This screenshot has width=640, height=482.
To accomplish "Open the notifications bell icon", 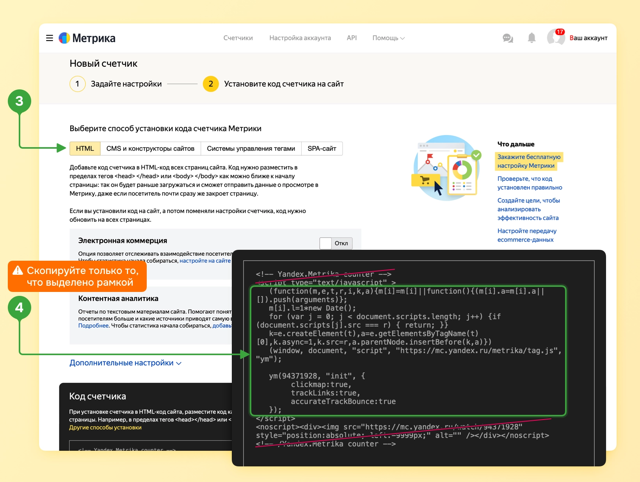I will (532, 38).
